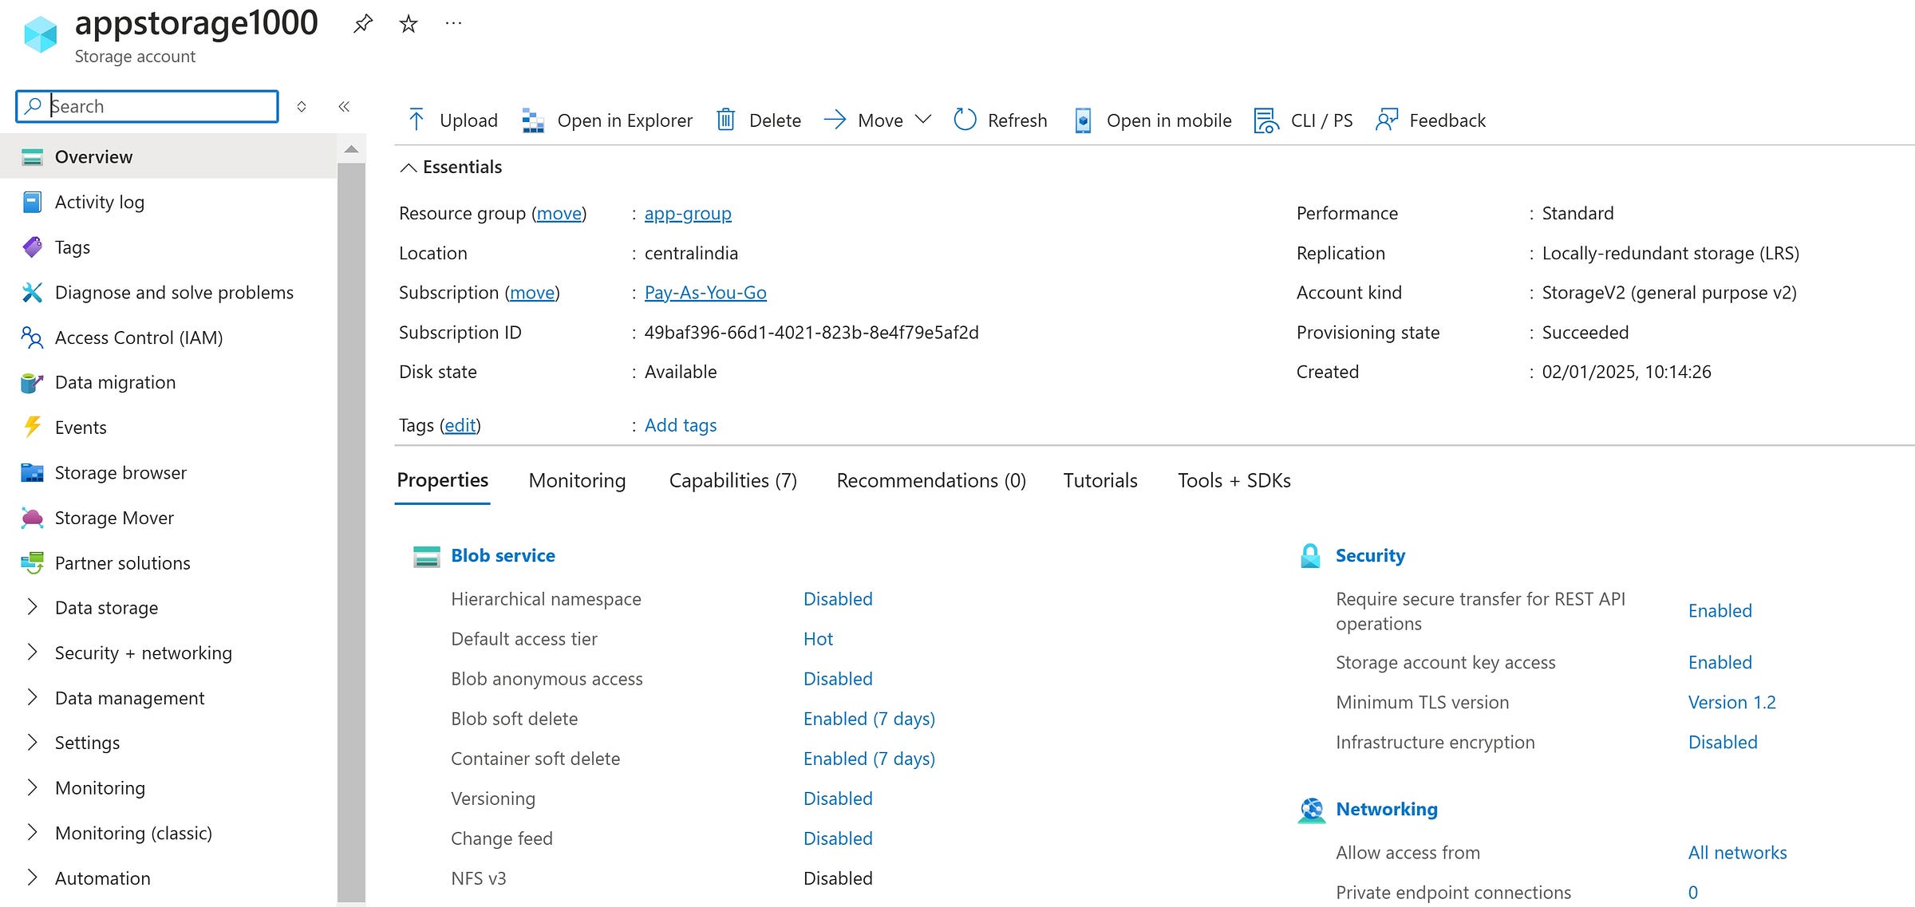This screenshot has height=907, width=1915.
Task: Click the sidebar vertical scrollbar track
Action: coord(351,534)
